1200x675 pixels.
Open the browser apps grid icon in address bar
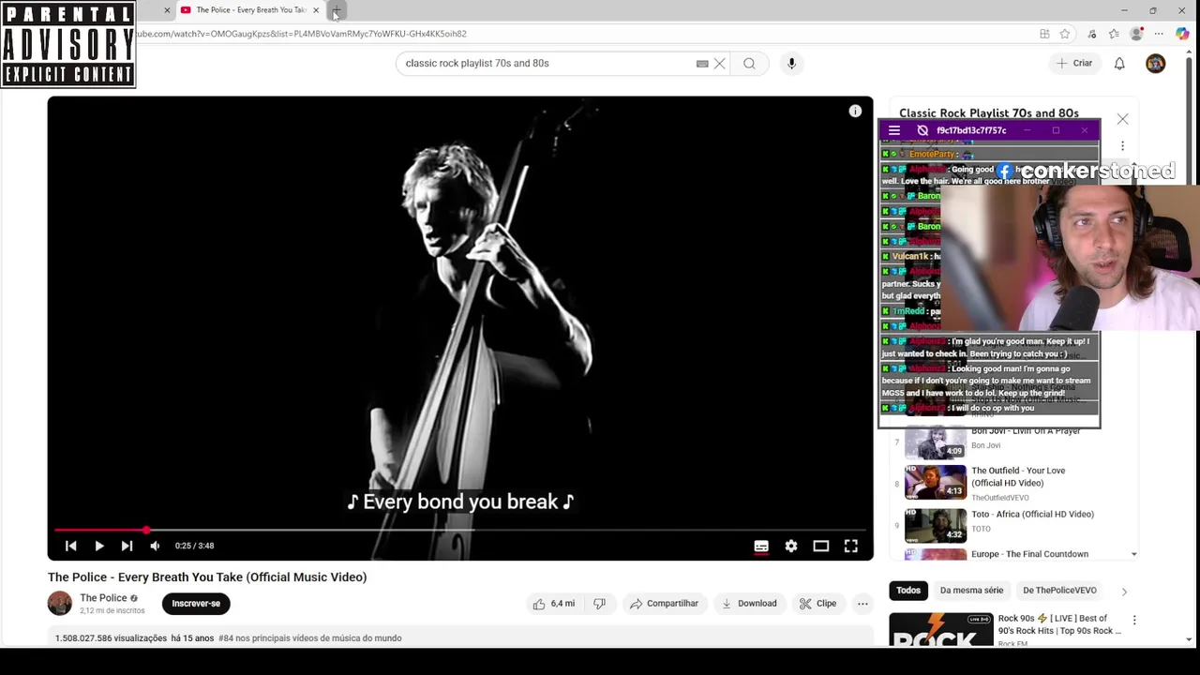coord(1044,34)
